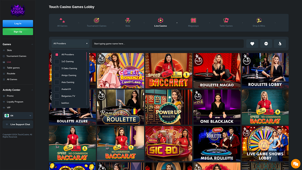Check the Amigo Gaming checkbox

tap(57, 75)
